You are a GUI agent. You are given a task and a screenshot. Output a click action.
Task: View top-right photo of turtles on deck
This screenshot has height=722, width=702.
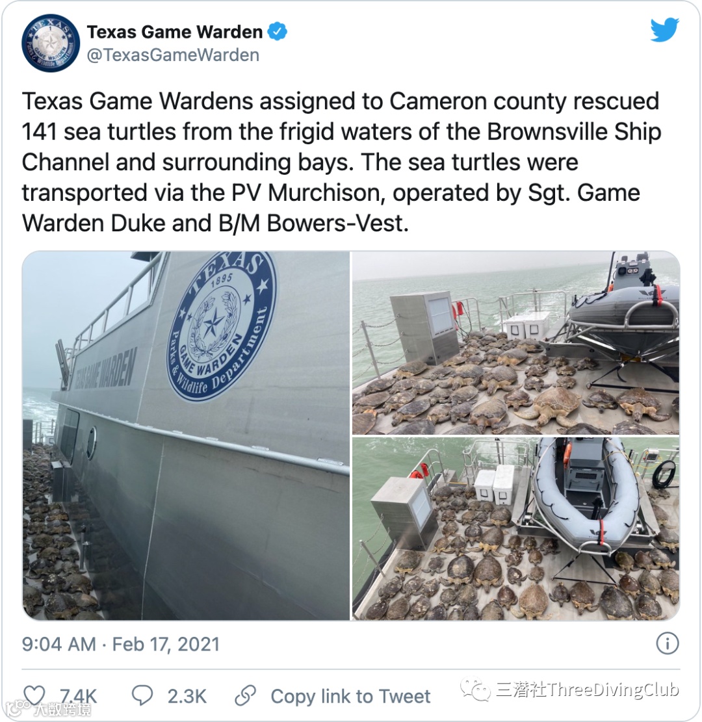pyautogui.click(x=516, y=342)
